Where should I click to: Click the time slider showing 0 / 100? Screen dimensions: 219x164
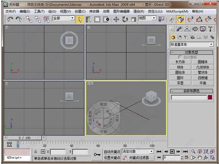(x=25, y=138)
